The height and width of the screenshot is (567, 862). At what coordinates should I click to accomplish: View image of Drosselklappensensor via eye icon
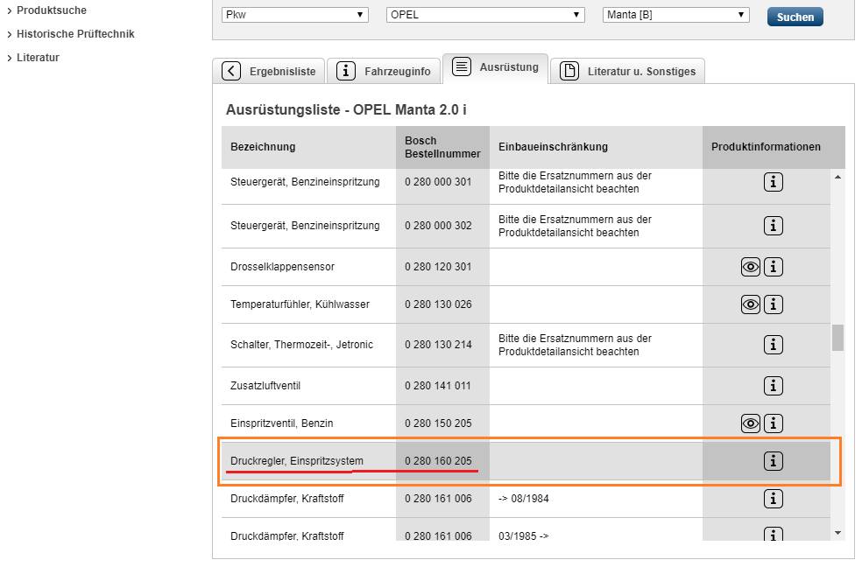(x=751, y=267)
